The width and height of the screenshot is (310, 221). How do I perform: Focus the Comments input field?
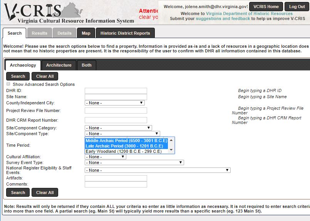(116, 184)
